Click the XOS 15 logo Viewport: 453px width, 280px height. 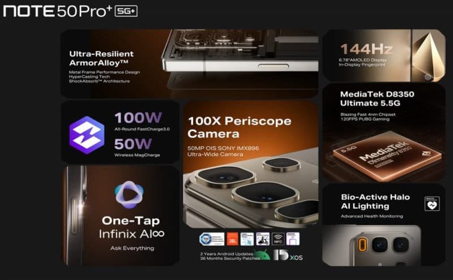[x=288, y=255]
